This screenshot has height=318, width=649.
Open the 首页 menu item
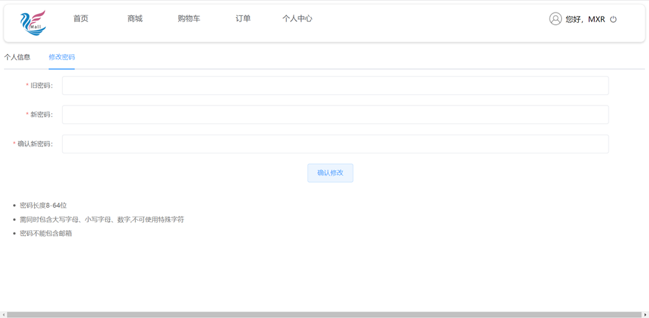(81, 19)
